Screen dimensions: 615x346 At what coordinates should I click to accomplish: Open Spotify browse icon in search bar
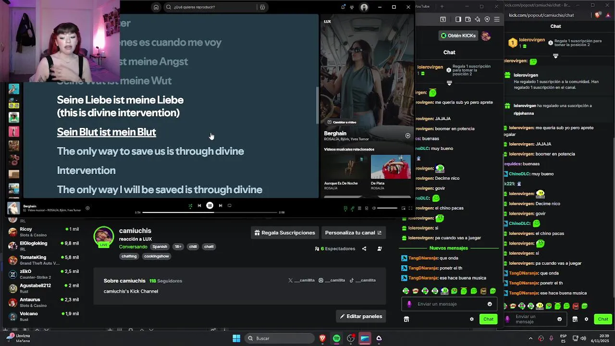coord(262,7)
